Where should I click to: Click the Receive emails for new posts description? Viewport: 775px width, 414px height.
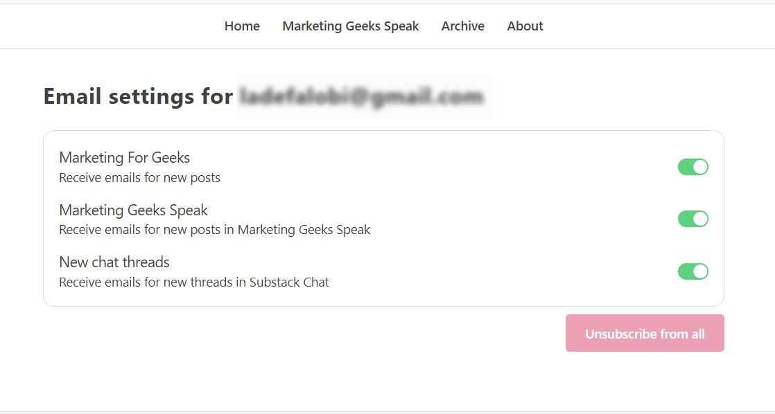pyautogui.click(x=139, y=177)
